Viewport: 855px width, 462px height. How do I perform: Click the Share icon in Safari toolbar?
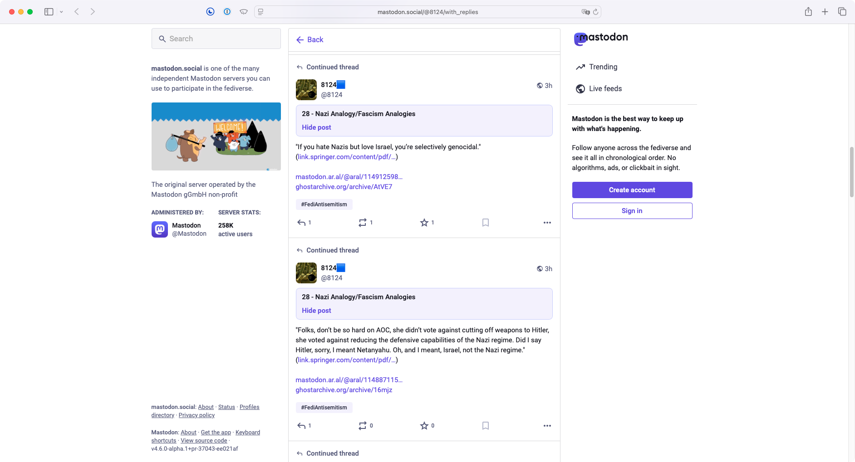pyautogui.click(x=808, y=12)
